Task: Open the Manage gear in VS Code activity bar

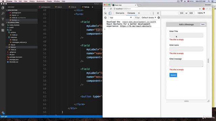Action: click(x=3, y=113)
